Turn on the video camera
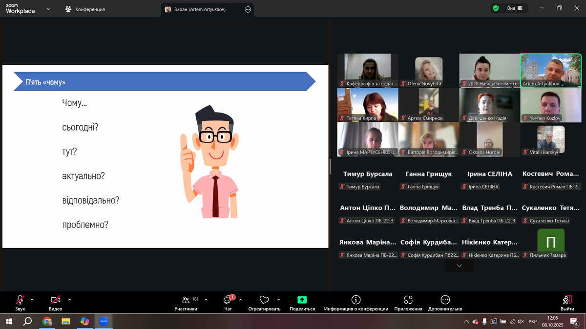This screenshot has width=586, height=329. [x=55, y=300]
